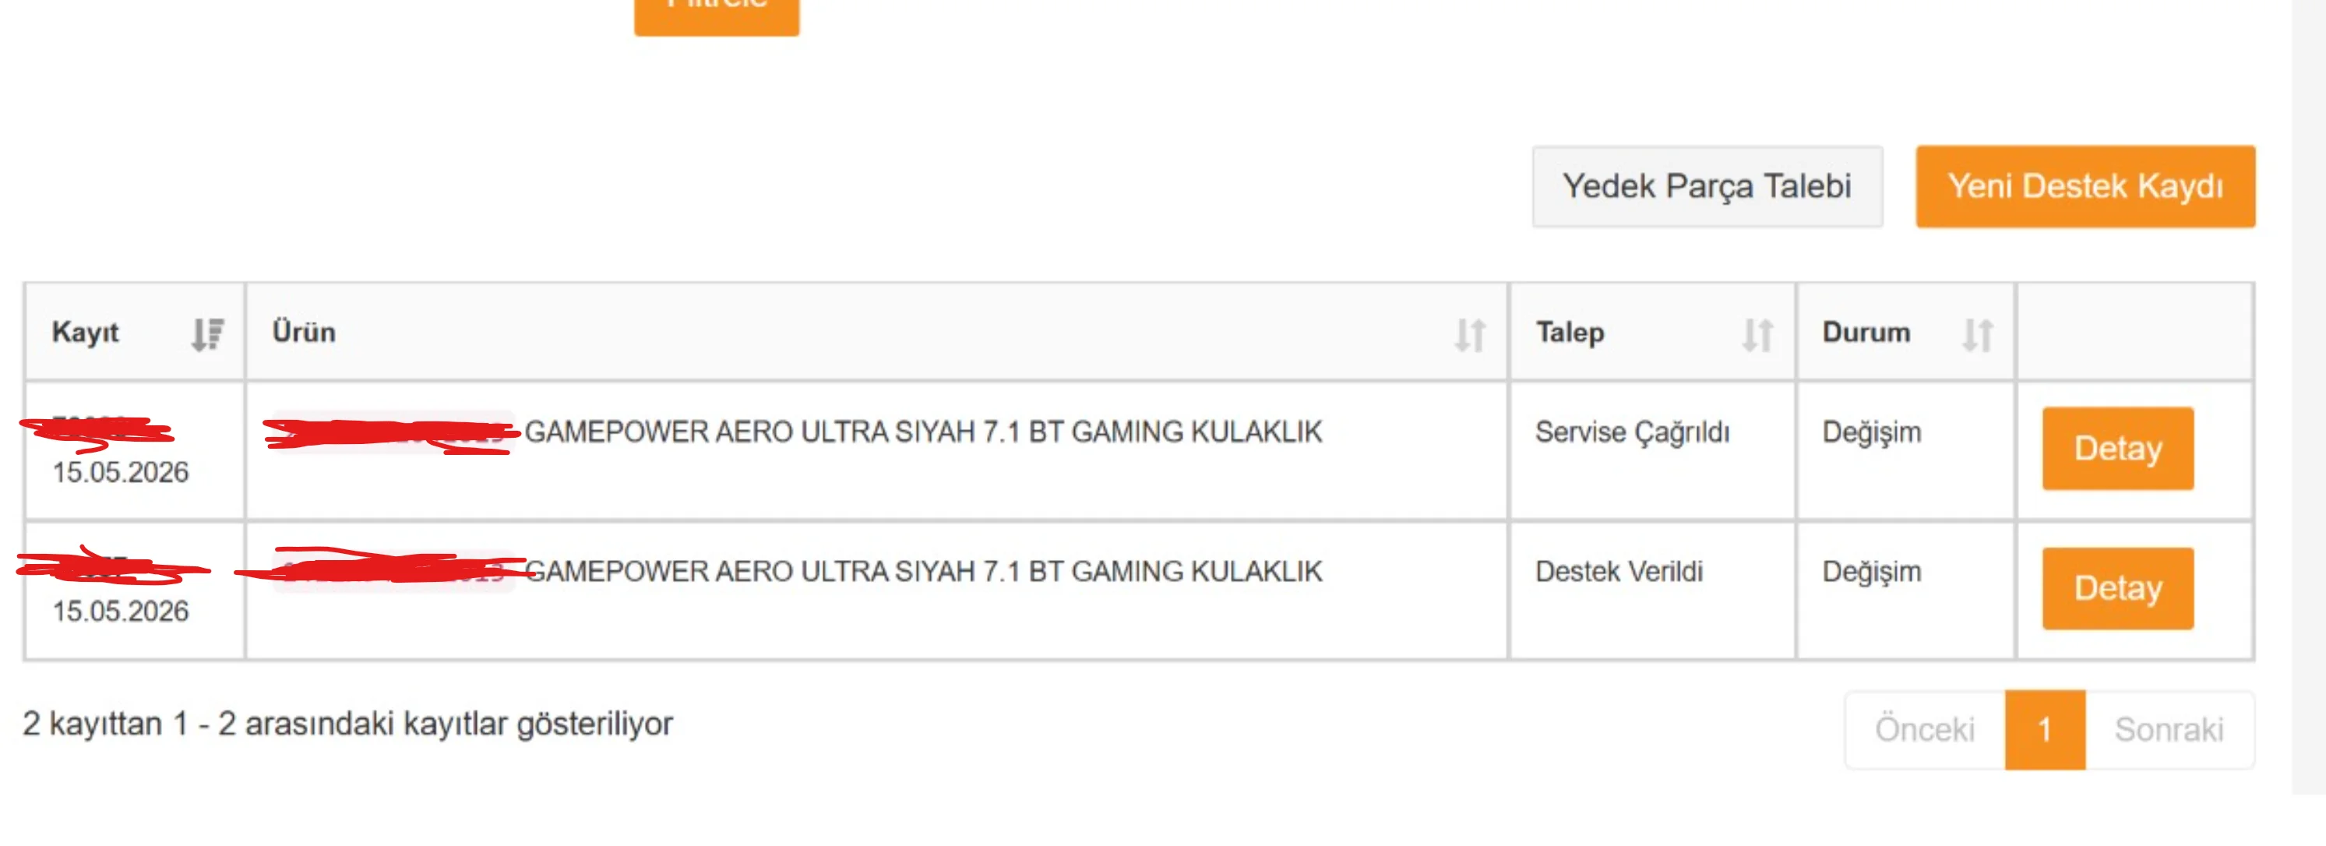This screenshot has height=846, width=2326.
Task: Click the Servise Çağrıldı status cell
Action: point(1633,433)
